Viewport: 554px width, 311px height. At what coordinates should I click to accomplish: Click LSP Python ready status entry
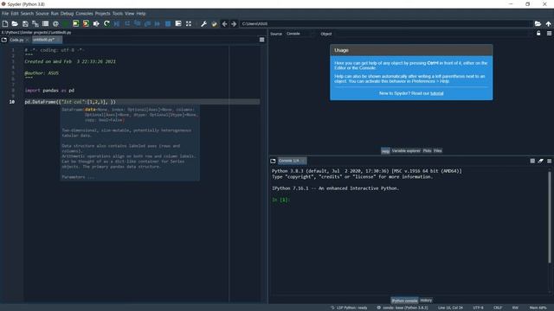(349, 308)
